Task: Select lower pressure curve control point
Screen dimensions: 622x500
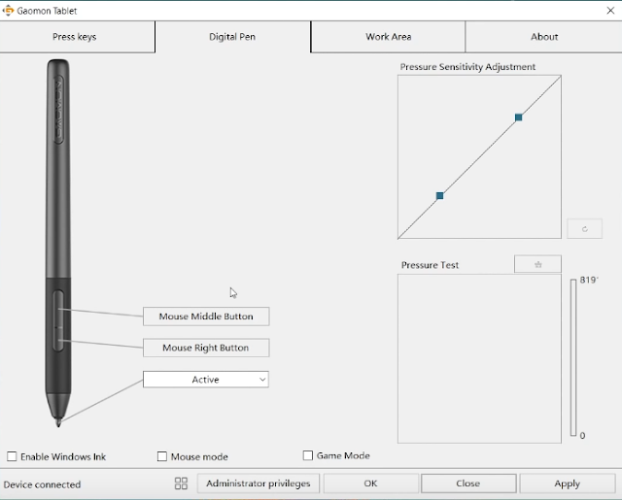Action: [439, 196]
